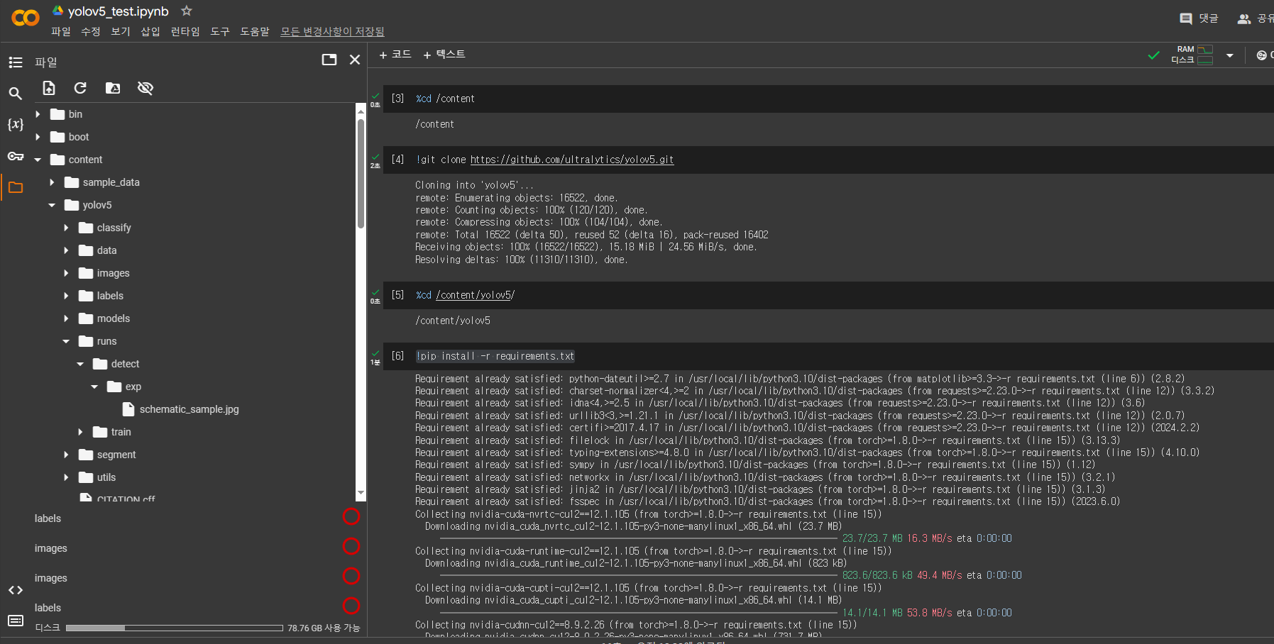Open the variables {x} sidebar icon
Image resolution: width=1274 pixels, height=644 pixels.
[16, 124]
